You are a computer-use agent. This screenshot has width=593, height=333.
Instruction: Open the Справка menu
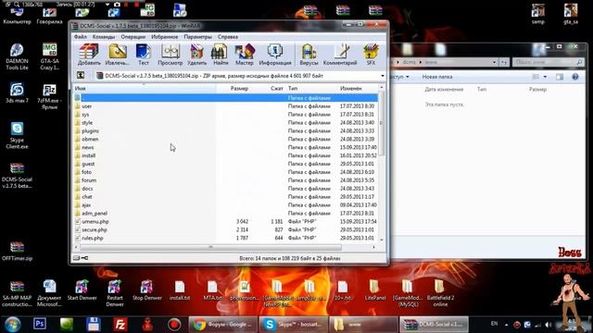[x=228, y=37]
